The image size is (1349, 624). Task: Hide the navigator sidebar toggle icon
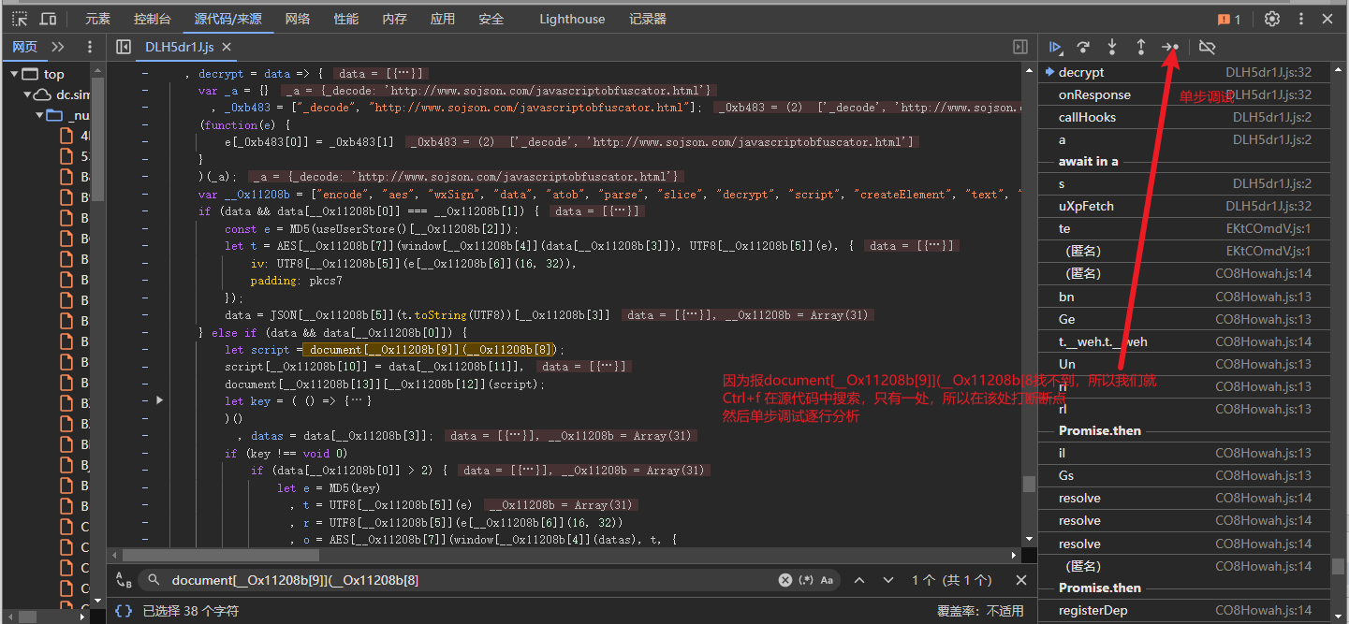tap(123, 47)
